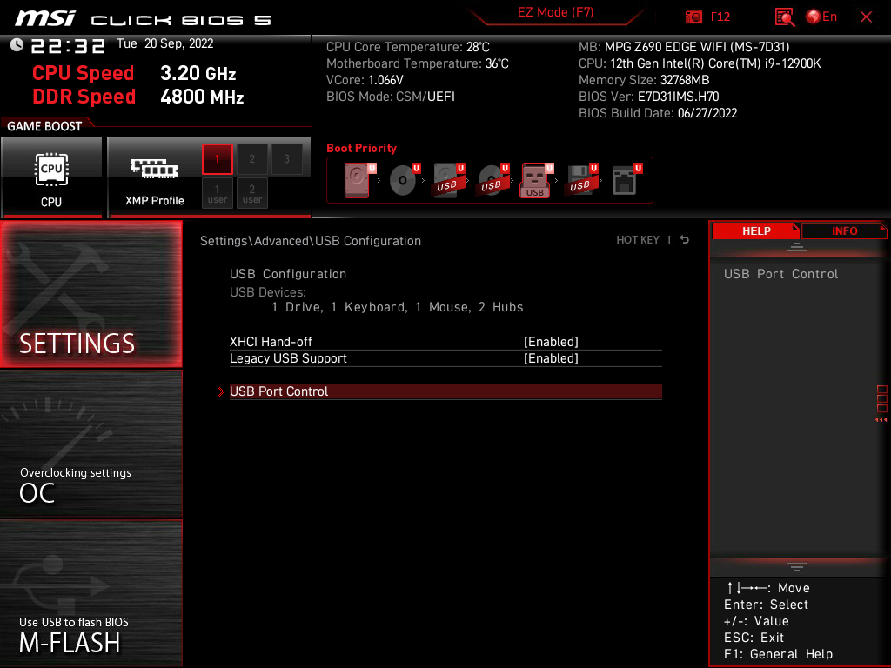Select the USB floppy boot device icon
This screenshot has height=668, width=891.
[x=580, y=180]
